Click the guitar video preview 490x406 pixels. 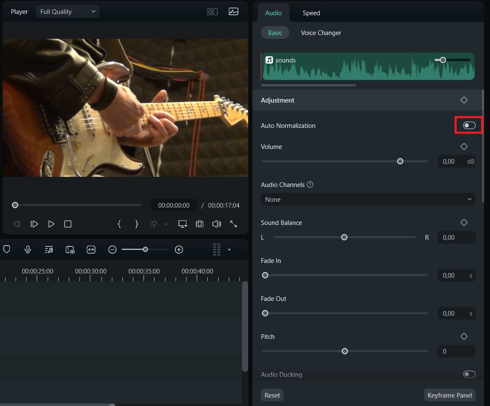[125, 108]
